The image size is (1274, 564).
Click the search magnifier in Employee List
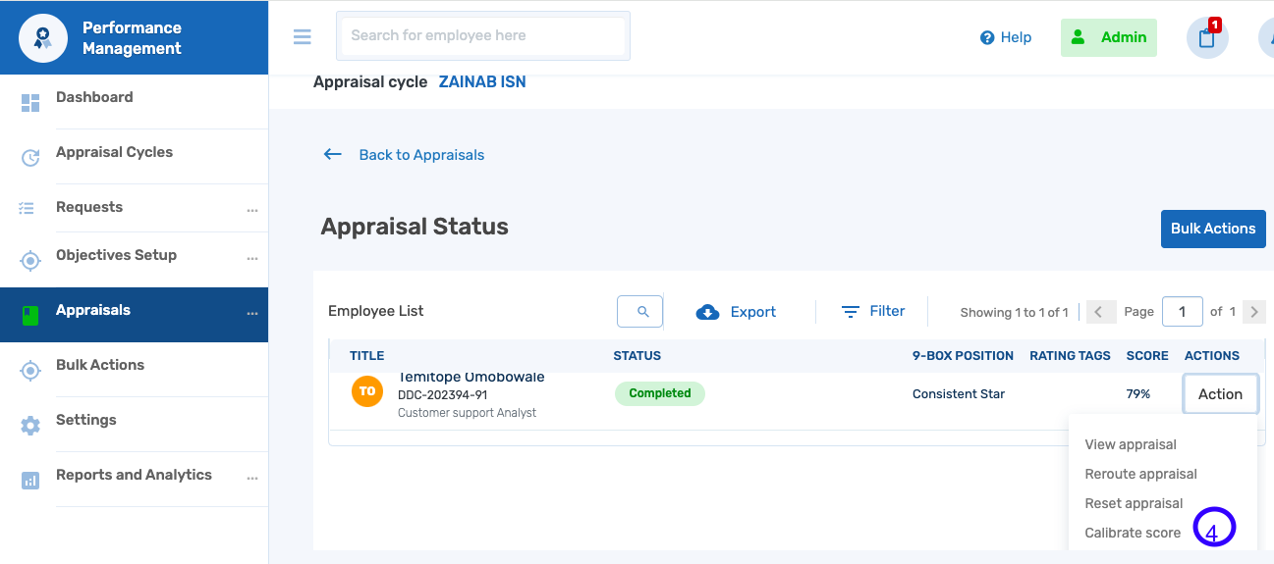[642, 312]
